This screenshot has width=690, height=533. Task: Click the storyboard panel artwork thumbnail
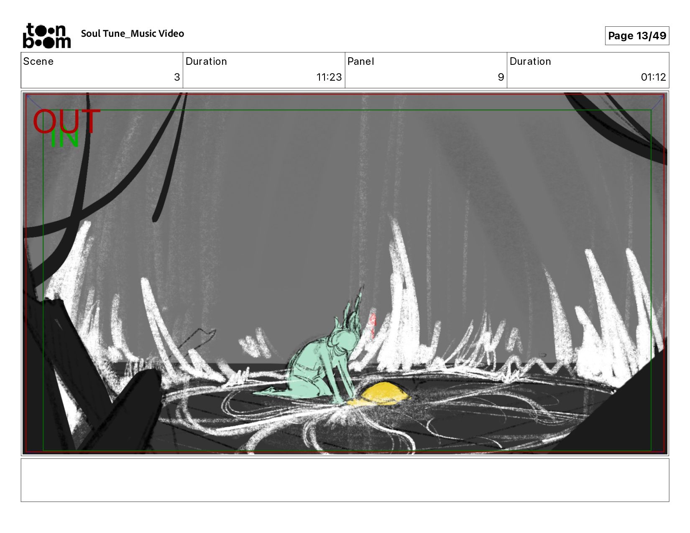pos(345,273)
